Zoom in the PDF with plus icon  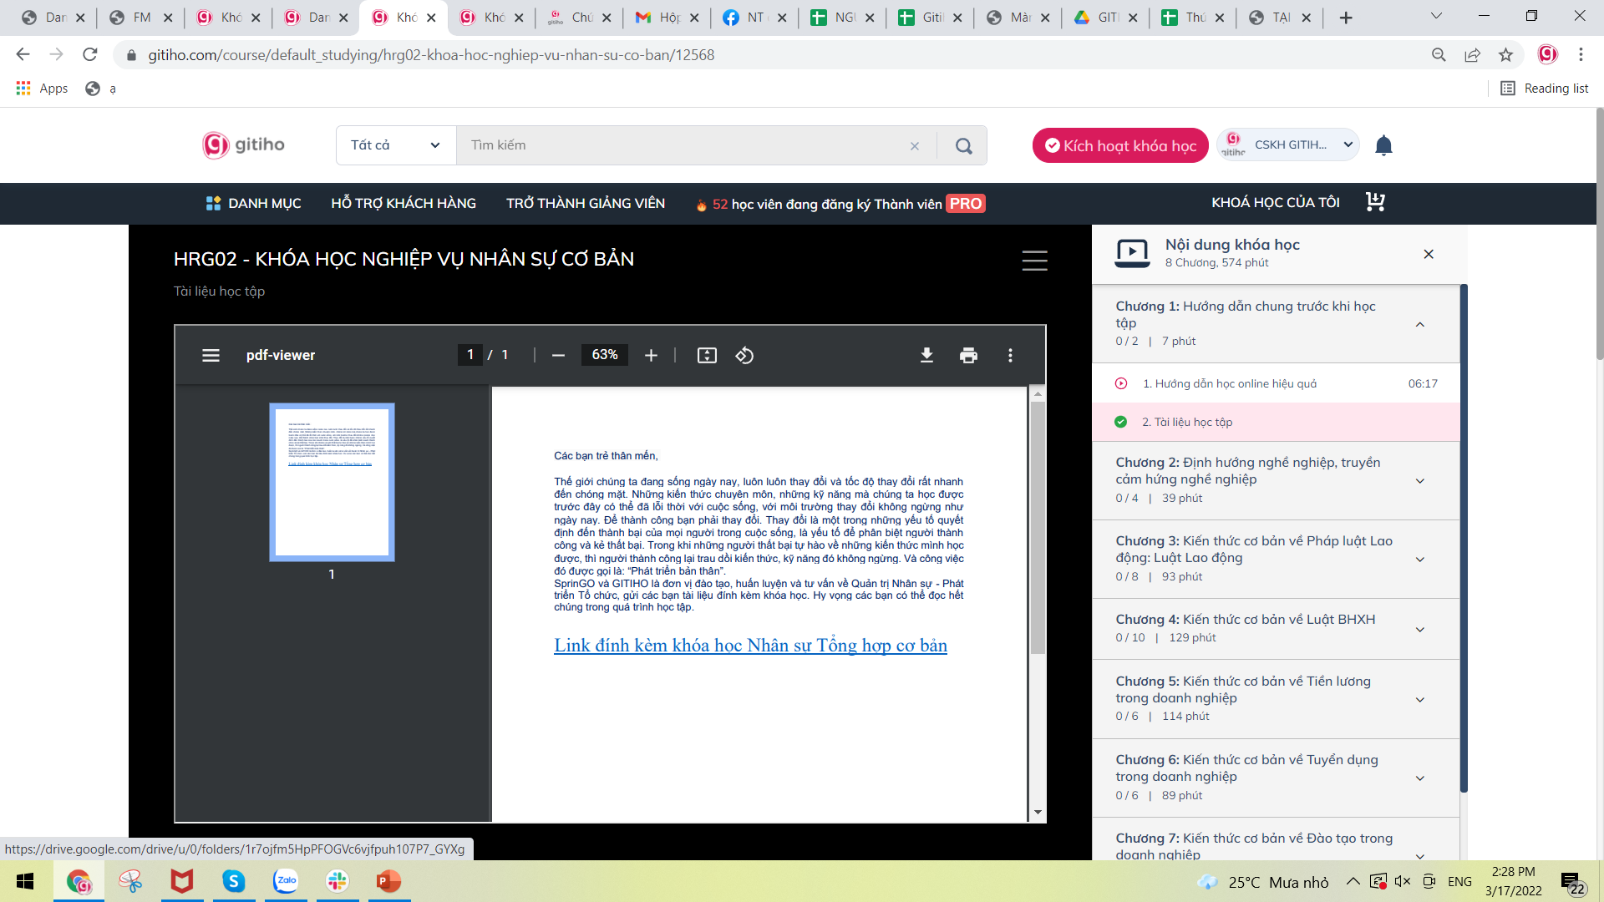(x=651, y=356)
